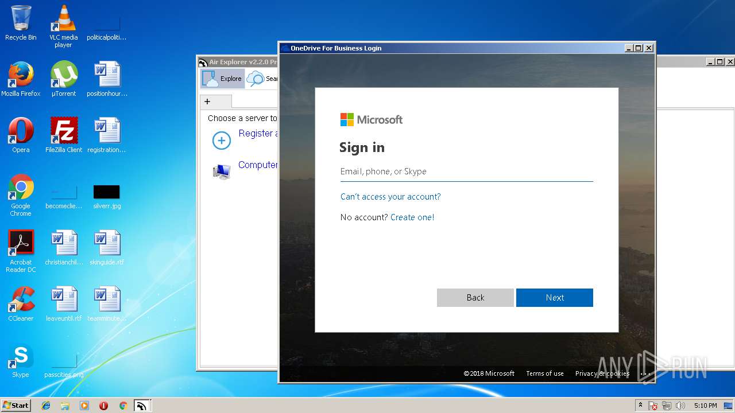Open Windows Explorer from taskbar
The width and height of the screenshot is (735, 413).
[x=65, y=406]
